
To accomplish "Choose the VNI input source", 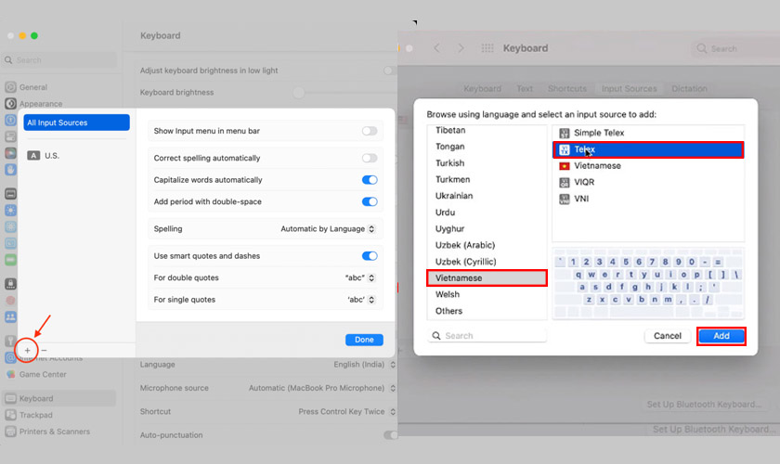I will [x=648, y=199].
